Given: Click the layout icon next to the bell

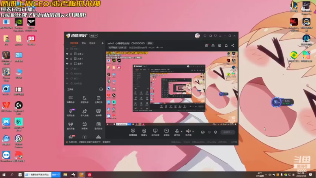Looking at the screenshot, I should click(x=220, y=45).
